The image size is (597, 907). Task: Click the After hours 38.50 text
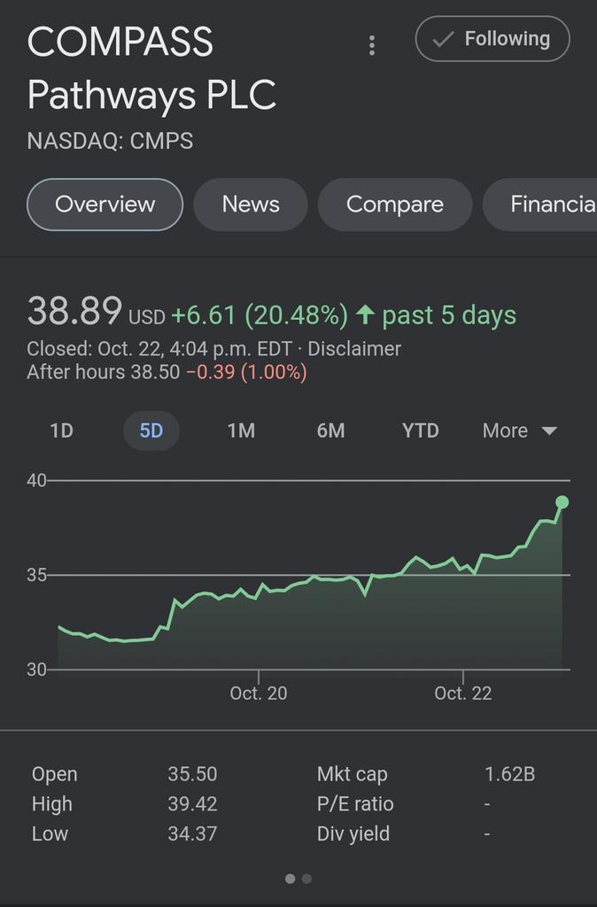104,371
